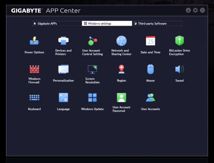Screen dimensions: 214x163
Task: Open APP Center settings gear
Action: point(195,10)
